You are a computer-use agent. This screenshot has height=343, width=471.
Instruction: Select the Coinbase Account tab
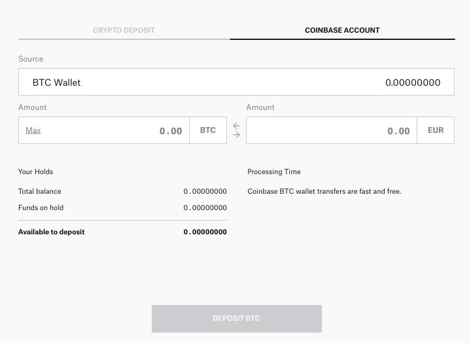pos(342,30)
